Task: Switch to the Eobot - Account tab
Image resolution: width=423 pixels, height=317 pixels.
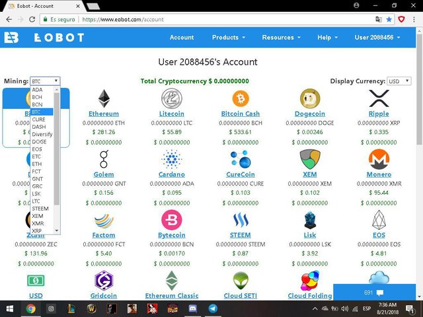Action: [x=43, y=6]
